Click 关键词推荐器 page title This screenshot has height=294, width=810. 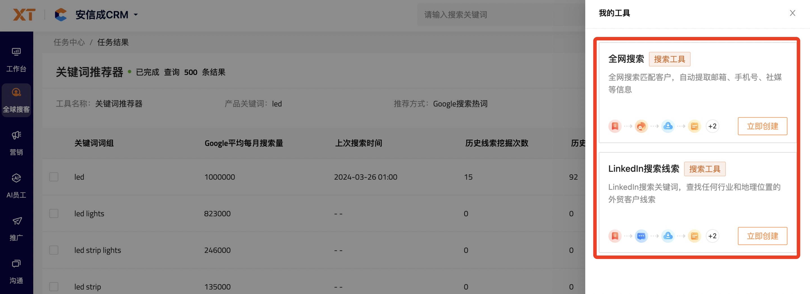(89, 72)
